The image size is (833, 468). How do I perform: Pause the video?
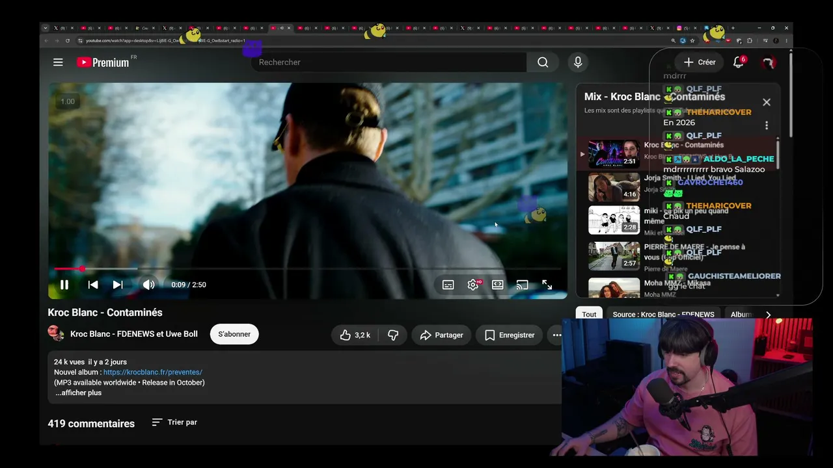(x=64, y=285)
